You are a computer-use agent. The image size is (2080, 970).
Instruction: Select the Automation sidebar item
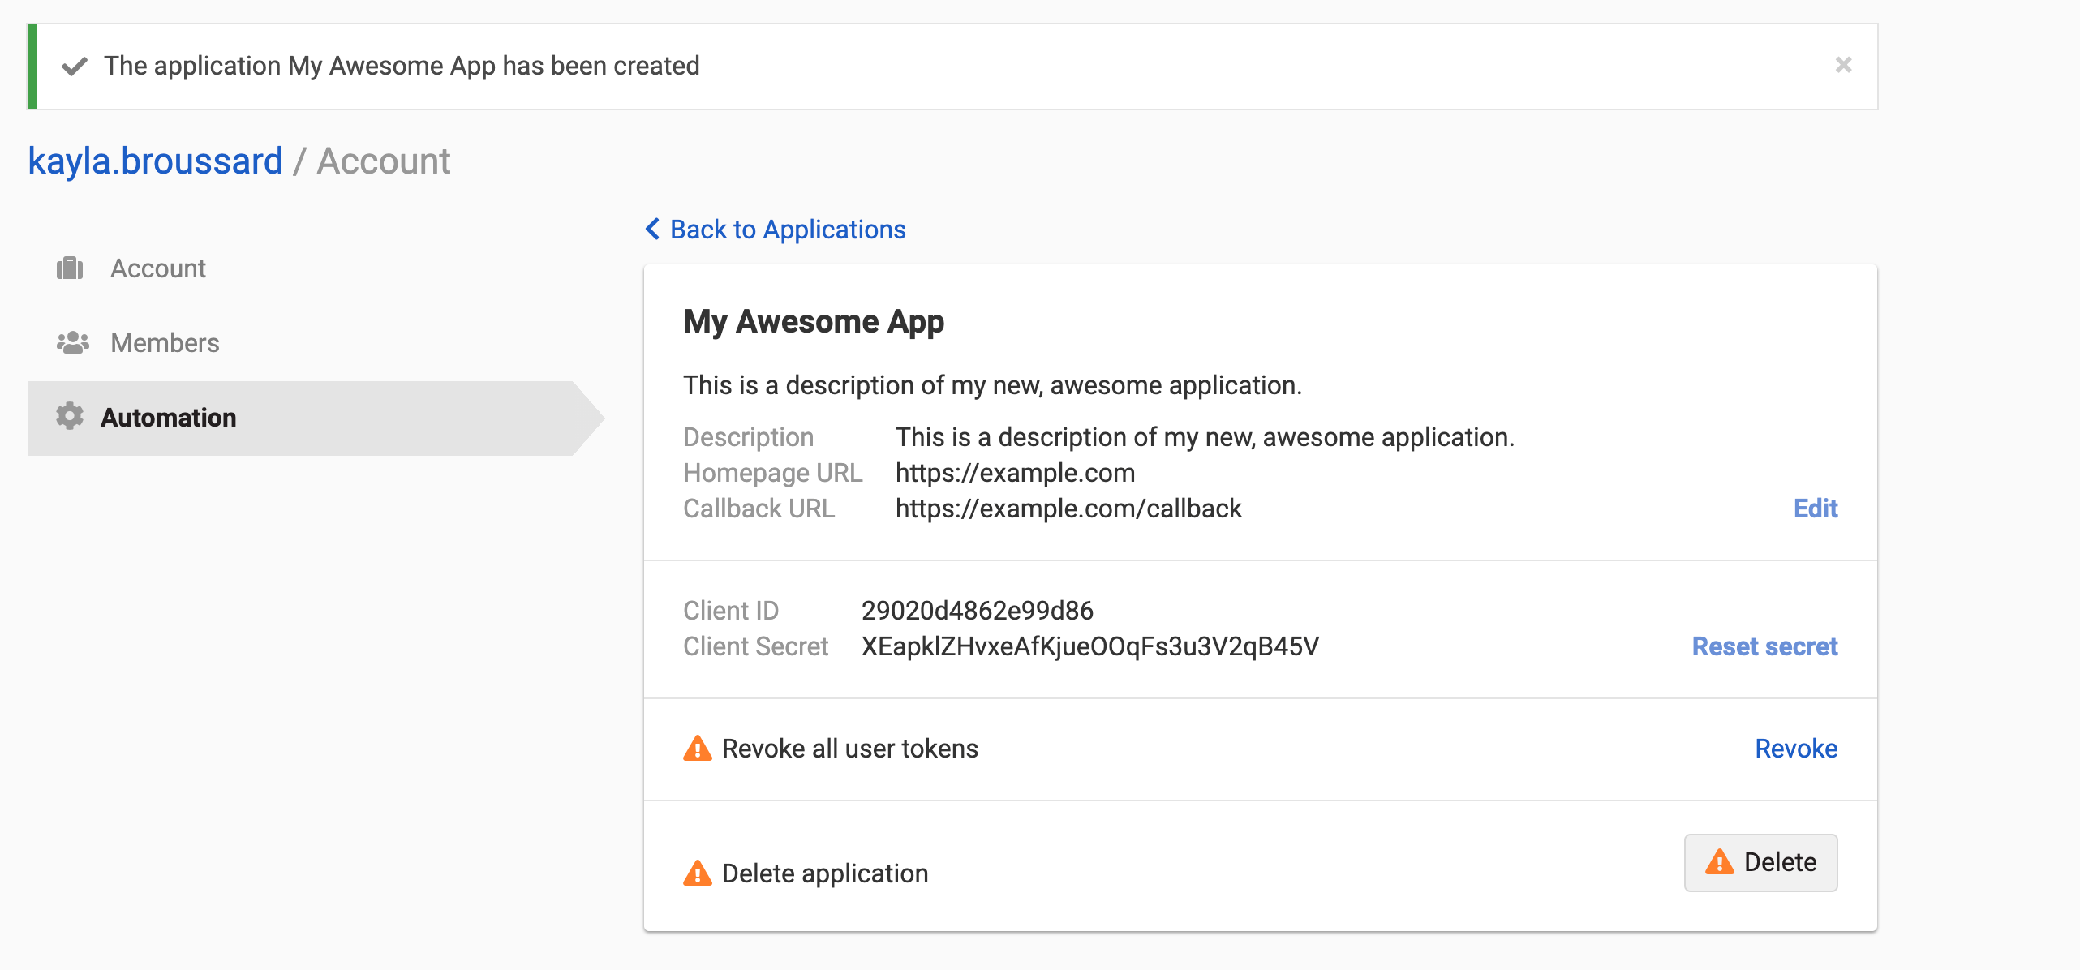[x=168, y=418]
